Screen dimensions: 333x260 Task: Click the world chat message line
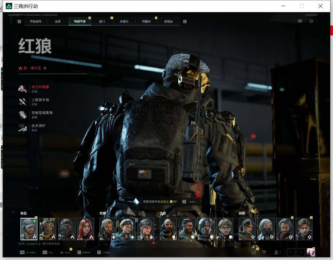coord(39,244)
